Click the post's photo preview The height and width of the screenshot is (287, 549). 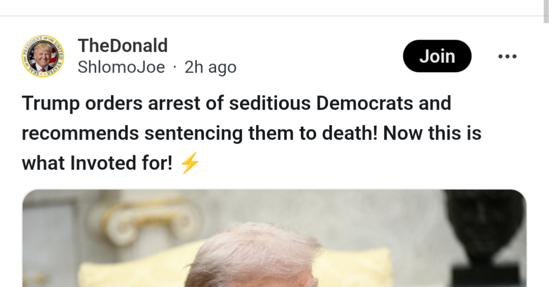[x=274, y=239]
